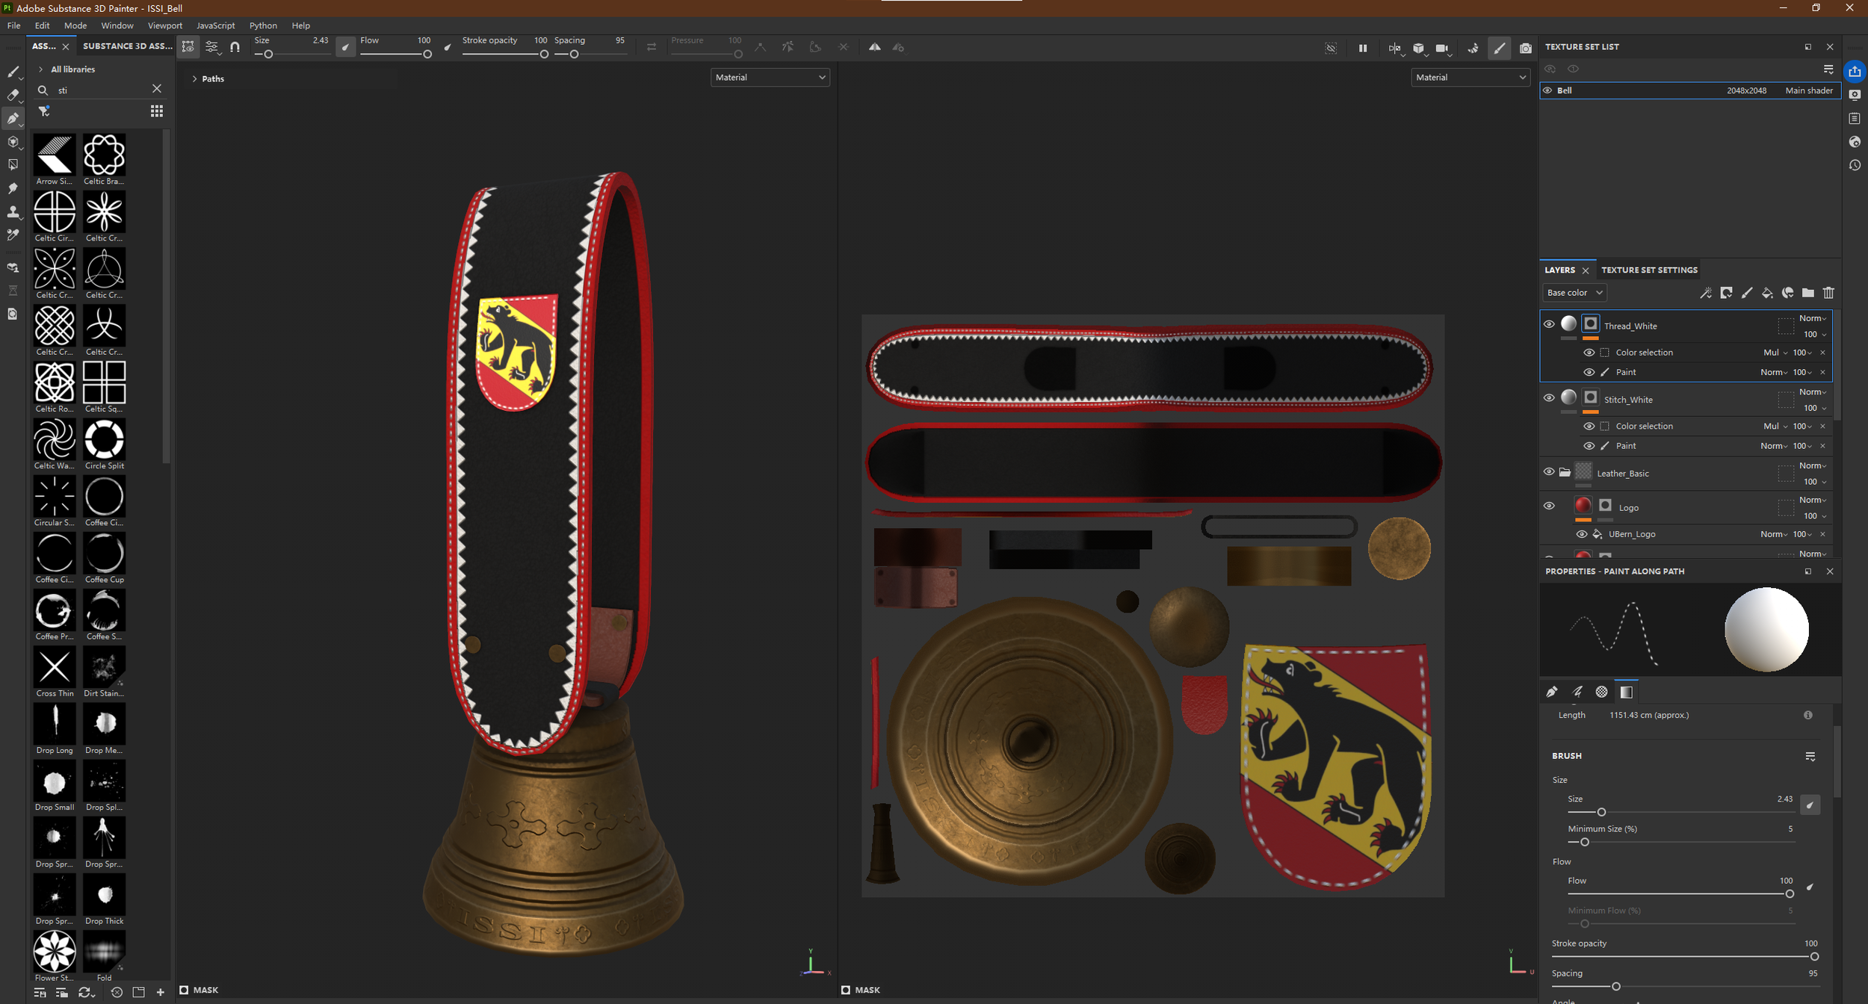Viewport: 1868px width, 1004px height.
Task: Hide Color selection under Thread_White
Action: [x=1589, y=353]
